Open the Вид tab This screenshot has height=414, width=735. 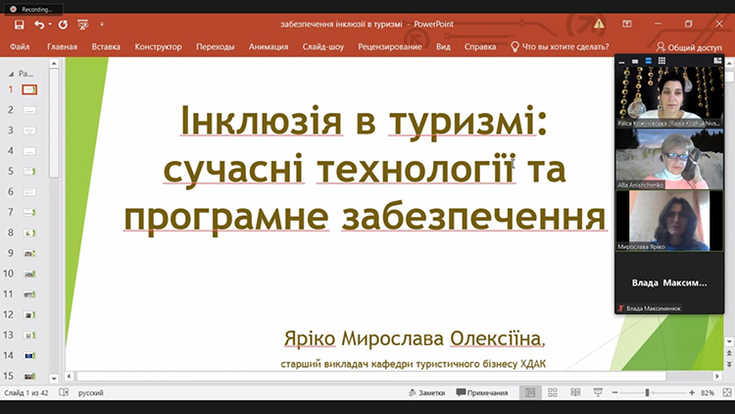point(443,46)
